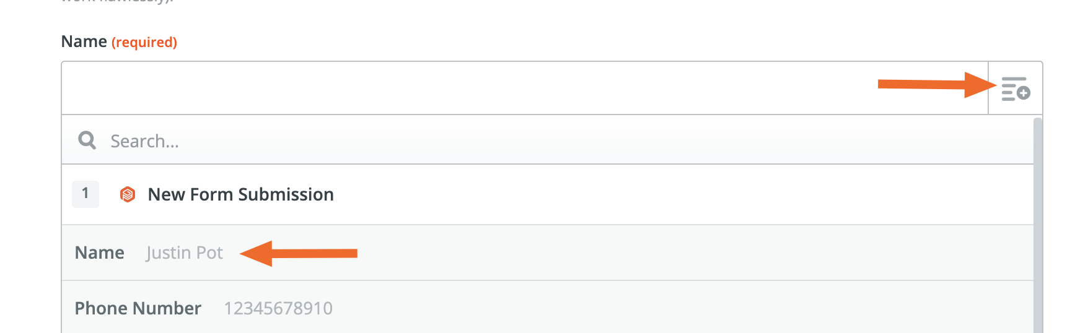Choose the Name Justin Pot option
Screen dimensions: 1088x333
(x=547, y=253)
